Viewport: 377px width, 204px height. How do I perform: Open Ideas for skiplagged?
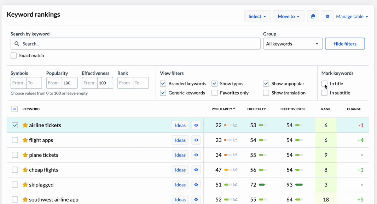(x=180, y=185)
